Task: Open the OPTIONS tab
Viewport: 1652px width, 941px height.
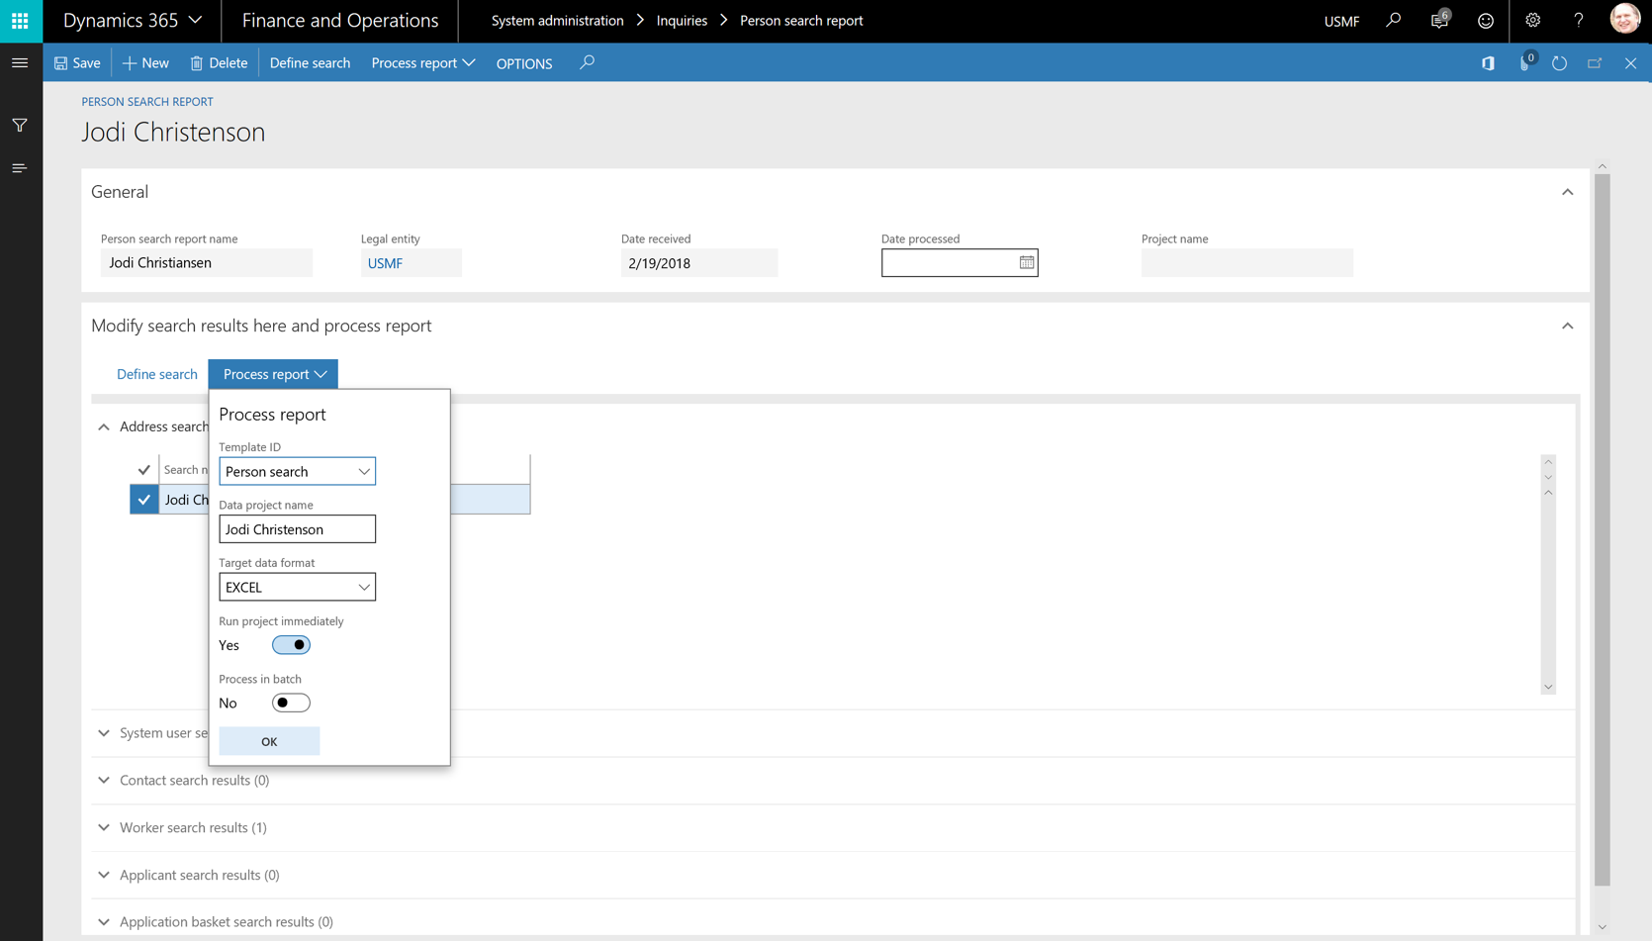Action: click(524, 63)
